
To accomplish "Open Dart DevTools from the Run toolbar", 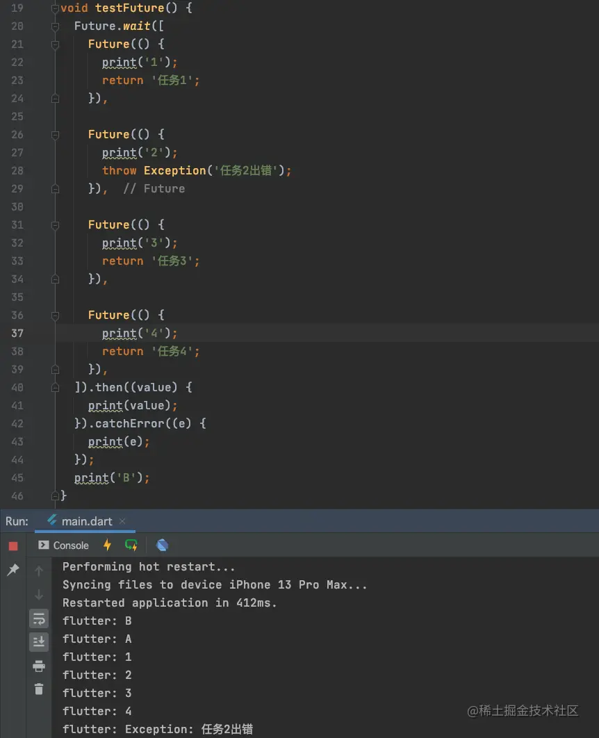I will point(162,545).
